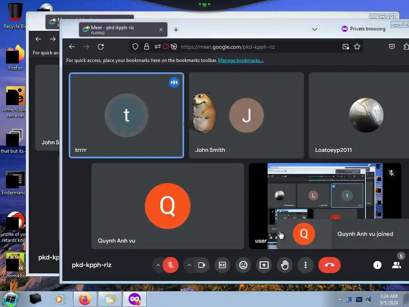409x307 pixels.
Task: Open the Windows Start menu
Action: 10,299
